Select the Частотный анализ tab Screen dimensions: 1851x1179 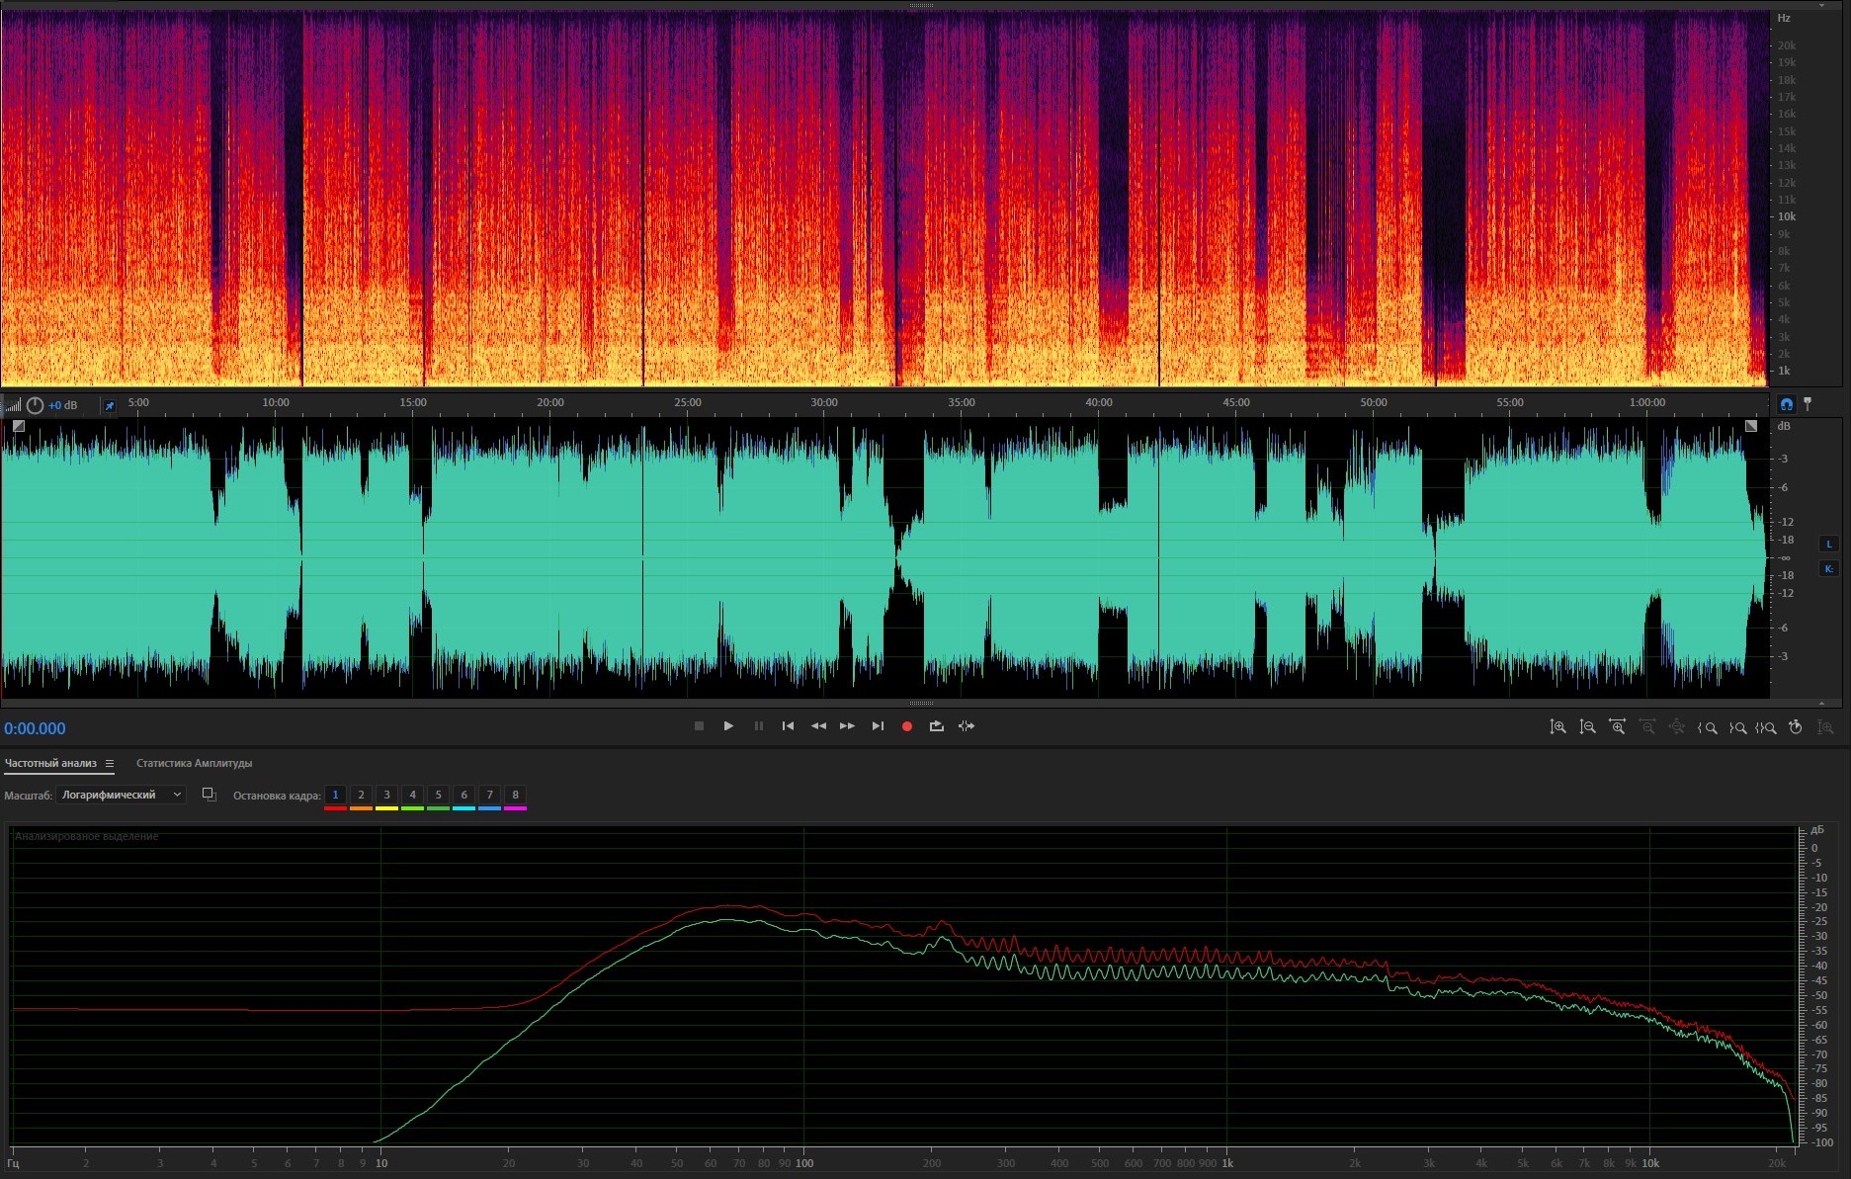coord(50,763)
